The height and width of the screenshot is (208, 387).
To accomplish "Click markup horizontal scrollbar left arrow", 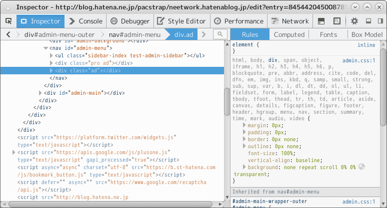I will pyautogui.click(x=3, y=204).
